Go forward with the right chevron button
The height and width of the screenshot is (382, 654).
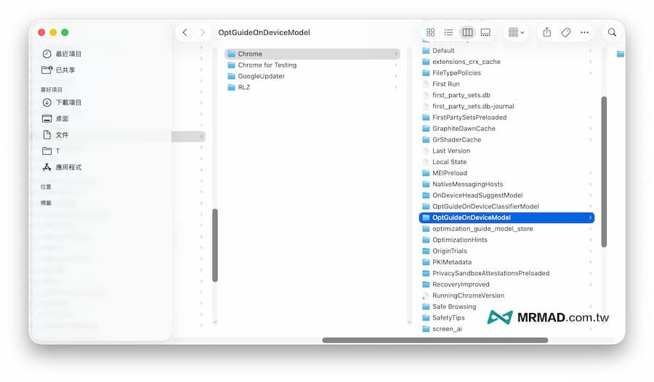tap(203, 32)
